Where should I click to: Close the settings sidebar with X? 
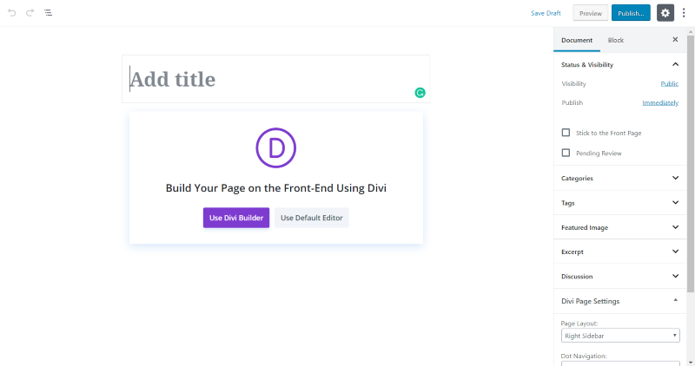pyautogui.click(x=675, y=40)
